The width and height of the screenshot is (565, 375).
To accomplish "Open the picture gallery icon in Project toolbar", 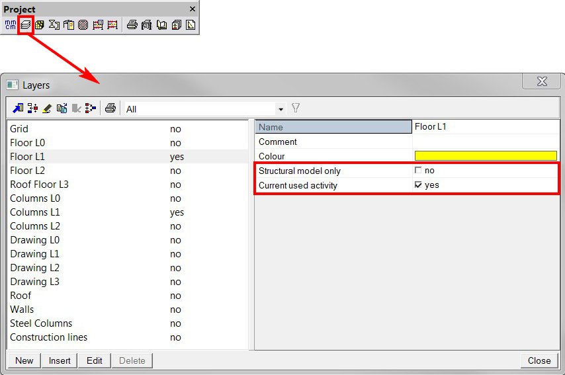I will tap(176, 25).
